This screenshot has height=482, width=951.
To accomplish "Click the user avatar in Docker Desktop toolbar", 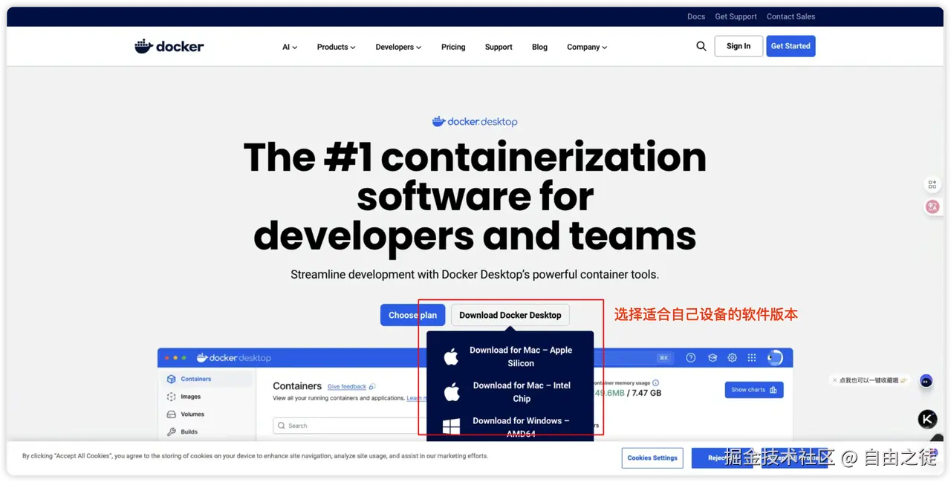I will [x=775, y=358].
